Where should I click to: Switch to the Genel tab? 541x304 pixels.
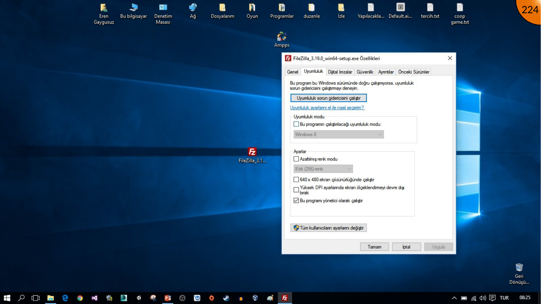292,72
